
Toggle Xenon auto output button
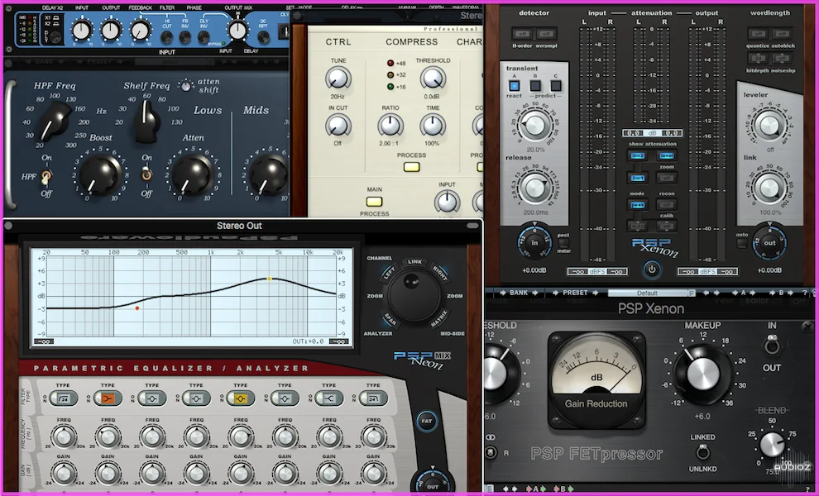742,243
